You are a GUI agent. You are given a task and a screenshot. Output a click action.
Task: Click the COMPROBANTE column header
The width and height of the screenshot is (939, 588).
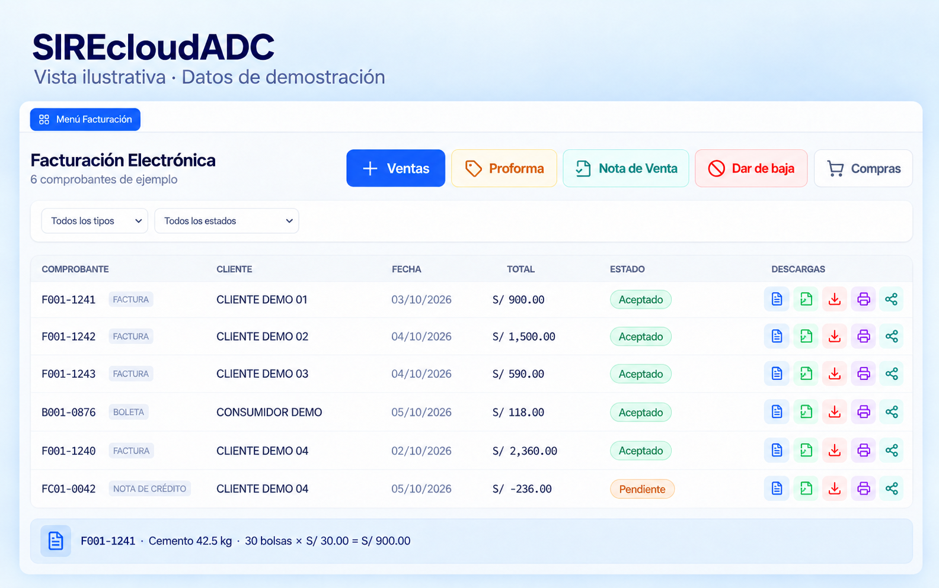click(75, 269)
